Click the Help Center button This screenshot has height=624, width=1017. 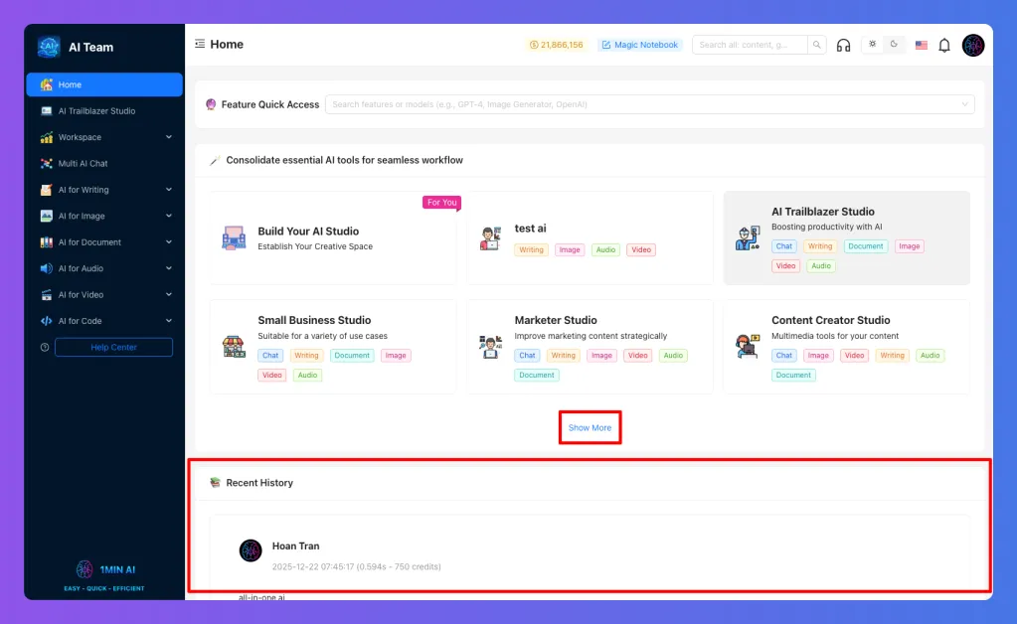(113, 348)
